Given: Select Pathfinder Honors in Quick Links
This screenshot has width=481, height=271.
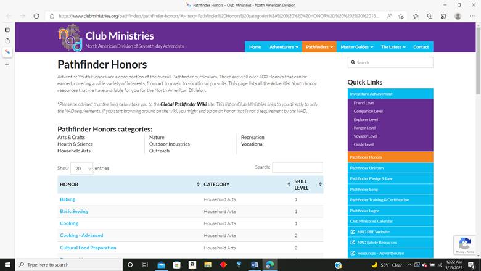Looking at the screenshot, I should pos(390,157).
